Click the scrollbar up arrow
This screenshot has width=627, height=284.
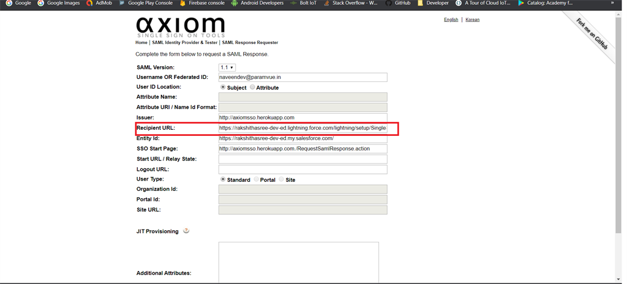pos(619,14)
